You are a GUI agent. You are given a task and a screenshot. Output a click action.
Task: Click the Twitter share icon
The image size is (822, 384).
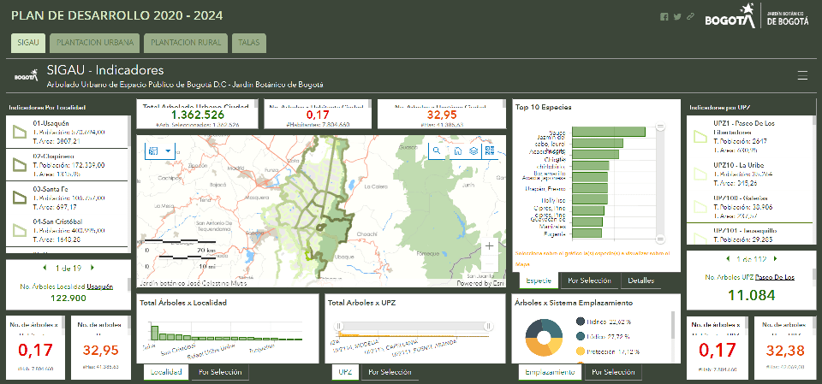pyautogui.click(x=677, y=17)
